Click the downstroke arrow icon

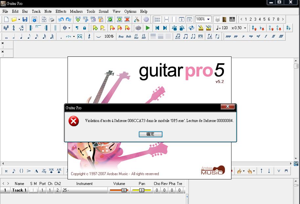[269, 171]
